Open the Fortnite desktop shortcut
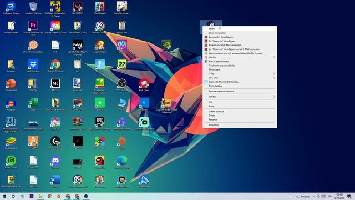 click(100, 66)
